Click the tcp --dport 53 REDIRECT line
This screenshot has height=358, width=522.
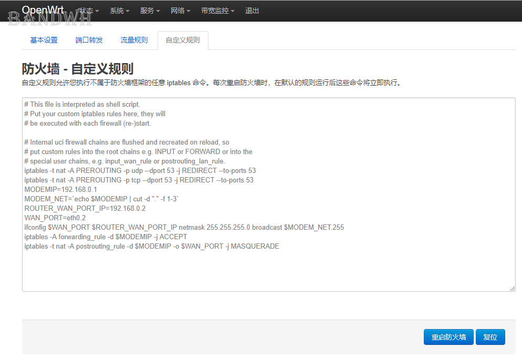pos(139,180)
